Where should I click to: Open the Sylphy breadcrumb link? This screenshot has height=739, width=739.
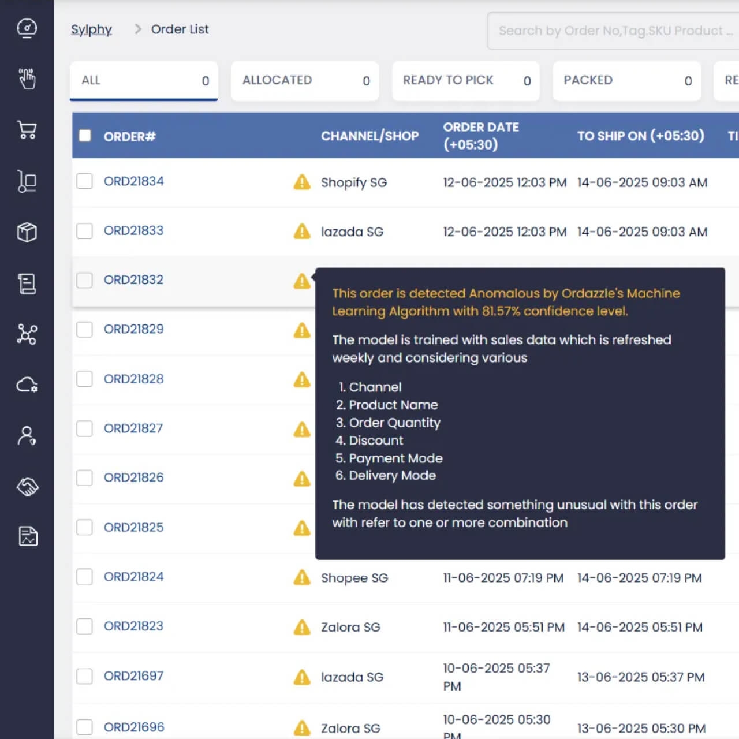tap(91, 29)
